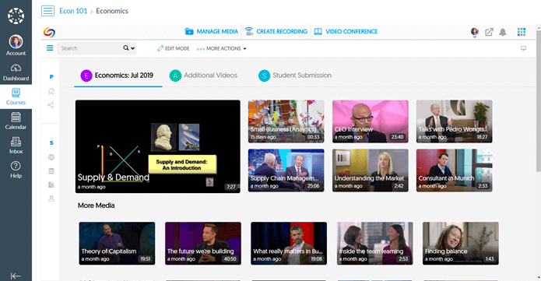Open Understanding the Market video
The height and width of the screenshot is (281, 541).
point(371,170)
